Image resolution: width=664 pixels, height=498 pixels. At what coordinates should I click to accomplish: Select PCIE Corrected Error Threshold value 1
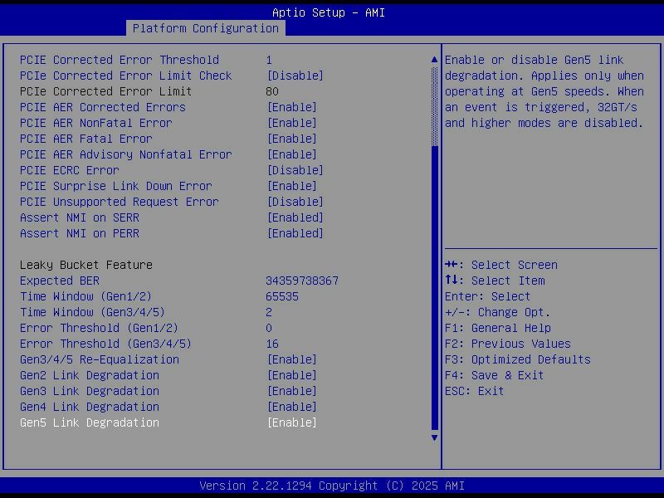click(x=269, y=60)
